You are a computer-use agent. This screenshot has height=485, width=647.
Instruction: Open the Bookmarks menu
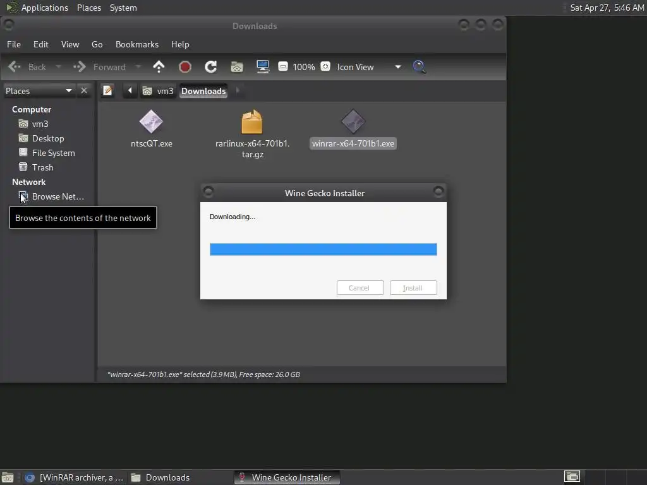point(137,44)
